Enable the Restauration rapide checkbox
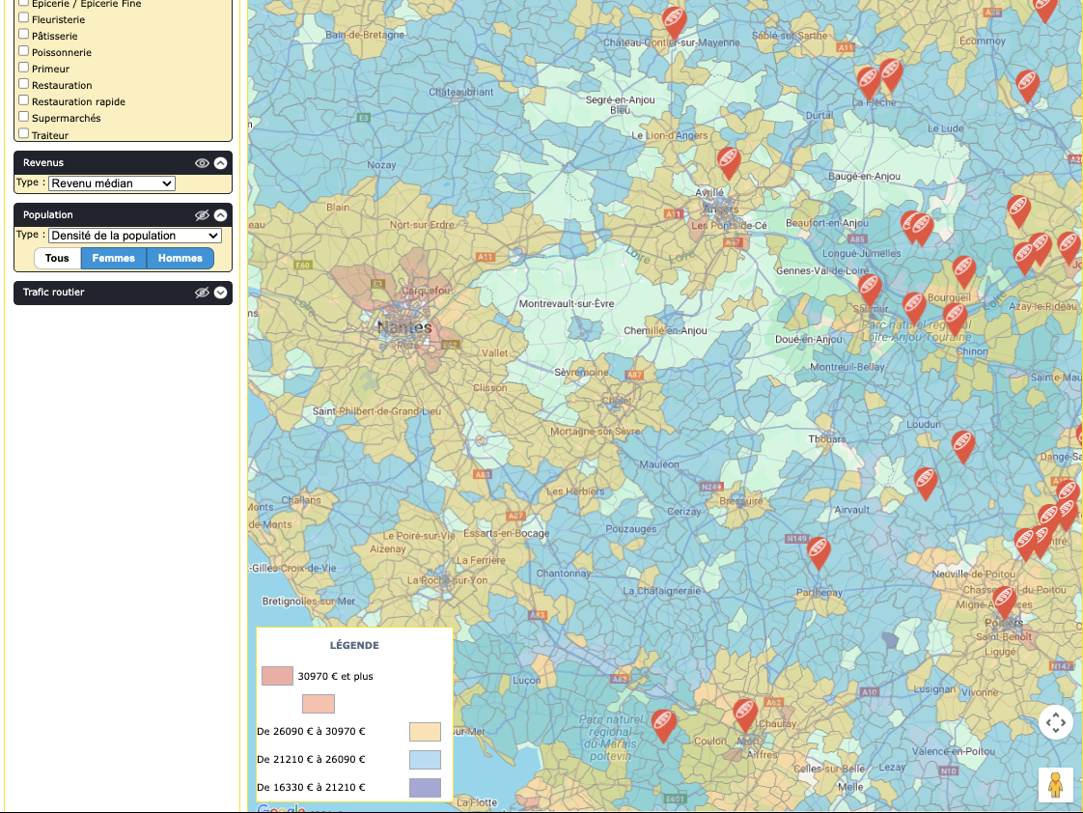Screen dimensions: 1083x813 (23, 100)
